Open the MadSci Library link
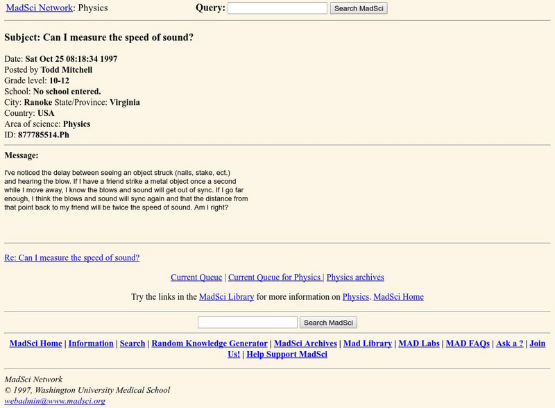This screenshot has width=555, height=408. pos(227,296)
